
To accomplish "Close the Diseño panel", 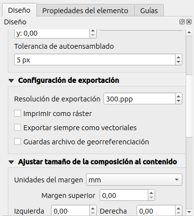I will [x=189, y=22].
